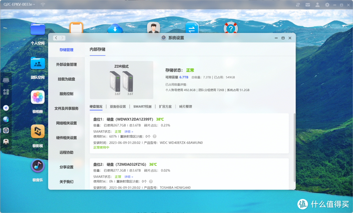Switch to the 扩容方案 tab
This screenshot has width=353, height=213.
tap(165, 106)
